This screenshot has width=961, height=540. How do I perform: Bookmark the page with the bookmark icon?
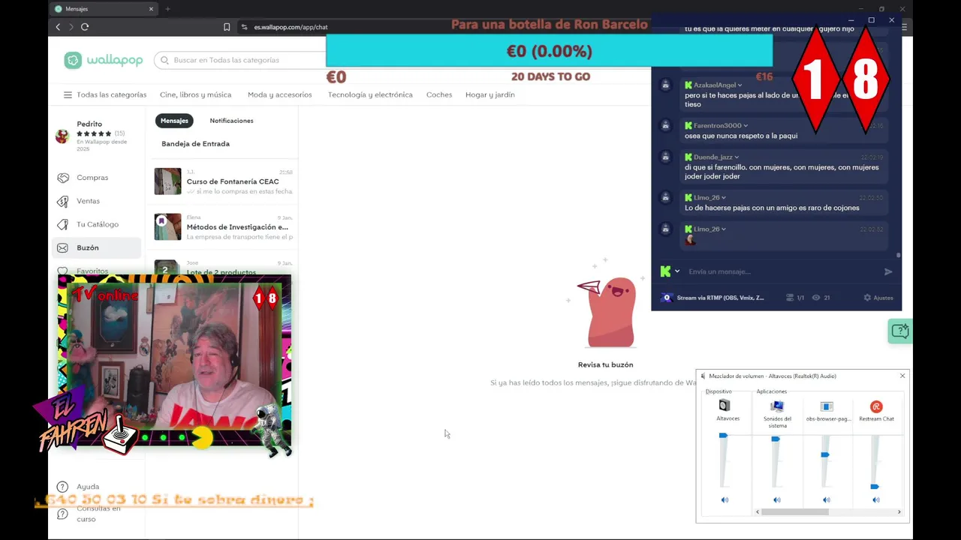click(227, 27)
